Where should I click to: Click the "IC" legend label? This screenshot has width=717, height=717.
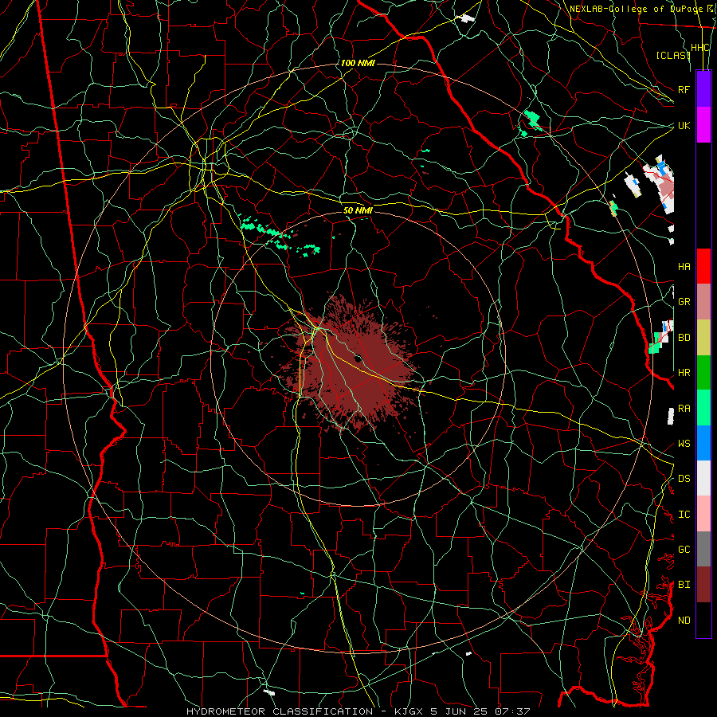tap(684, 515)
